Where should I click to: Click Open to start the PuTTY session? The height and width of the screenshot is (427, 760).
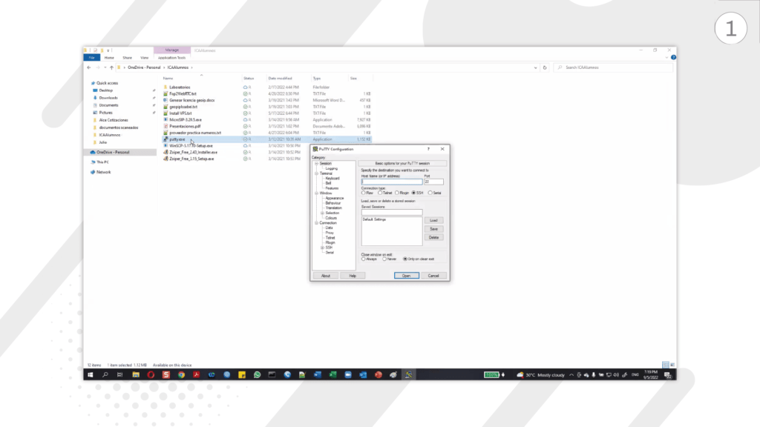(x=407, y=275)
